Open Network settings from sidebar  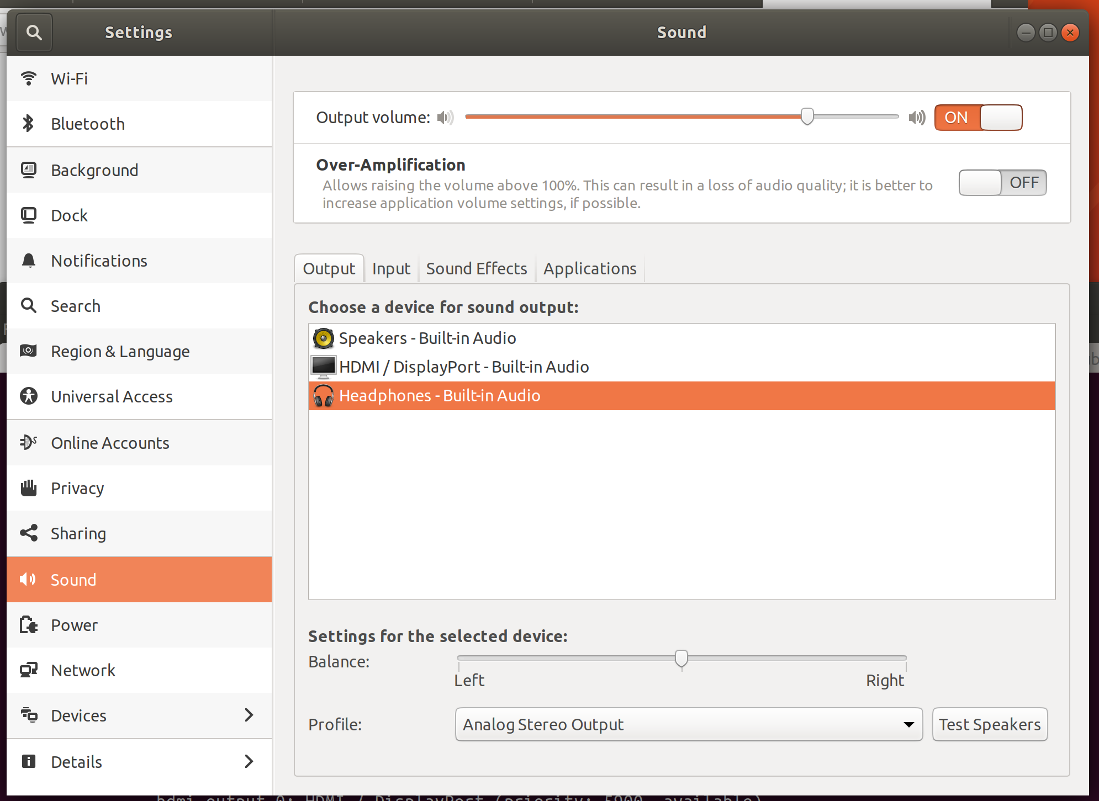click(x=83, y=670)
